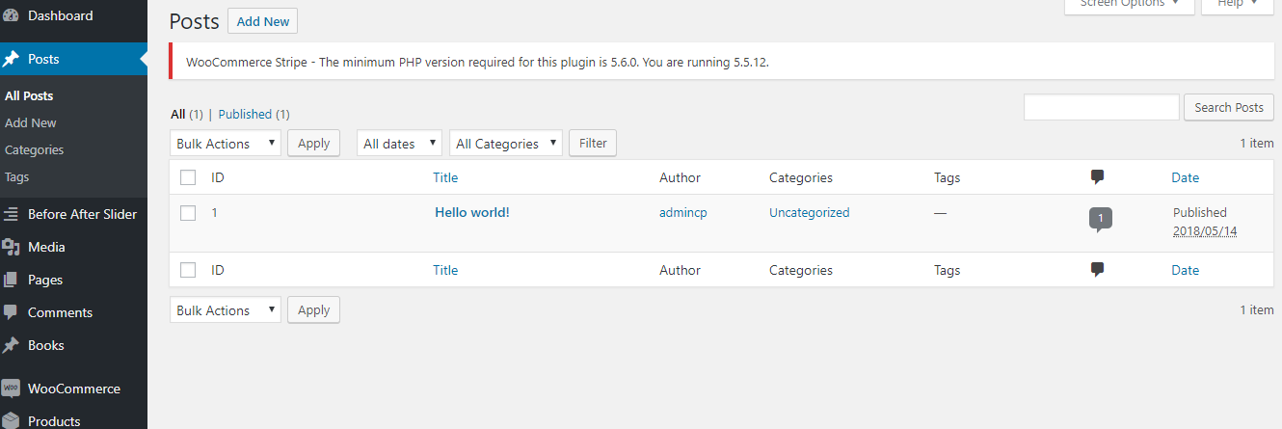Viewport: 1282px width, 429px height.
Task: Click the Tags column header text
Action: point(948,177)
